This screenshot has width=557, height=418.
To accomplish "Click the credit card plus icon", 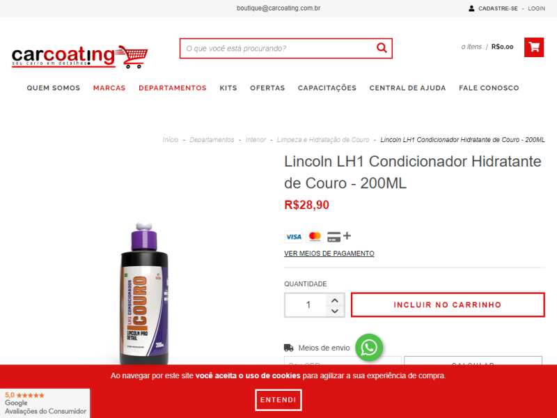I will coord(339,236).
